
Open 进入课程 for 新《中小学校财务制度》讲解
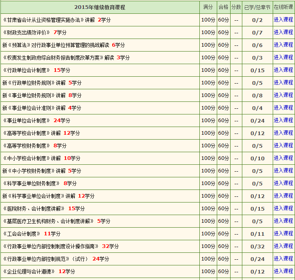tap(283, 170)
